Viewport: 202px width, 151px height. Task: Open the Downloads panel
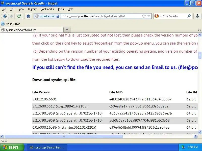[x=197, y=16]
